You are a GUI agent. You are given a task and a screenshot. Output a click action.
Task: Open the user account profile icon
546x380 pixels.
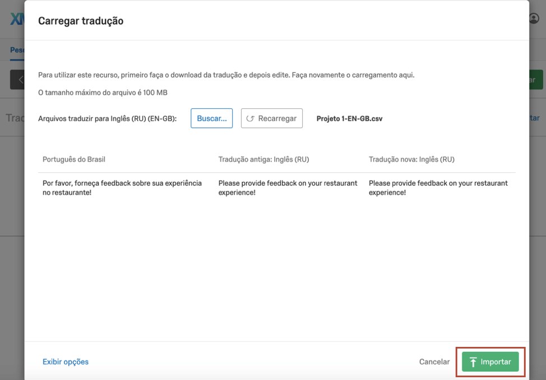[534, 19]
